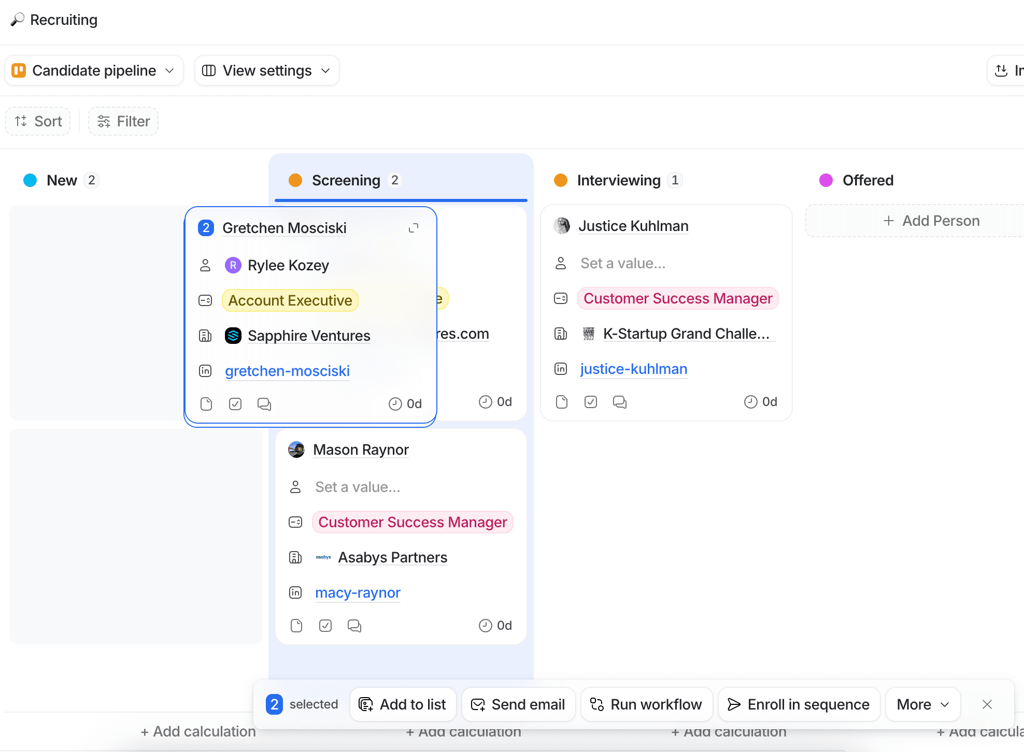
Task: Open the gretchen-mosciski LinkedIn link
Action: click(x=287, y=371)
